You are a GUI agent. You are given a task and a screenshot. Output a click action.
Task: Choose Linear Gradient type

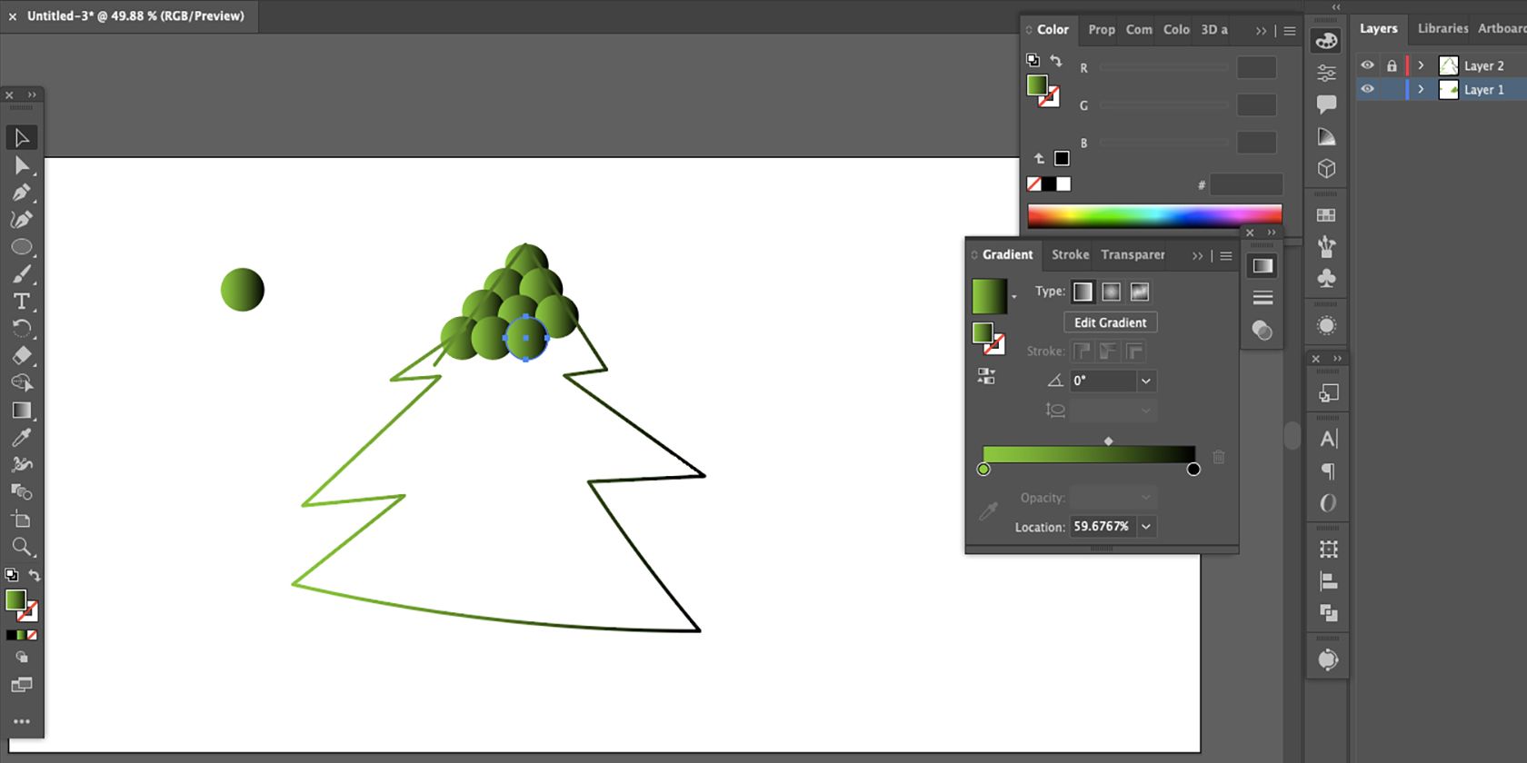coord(1083,292)
